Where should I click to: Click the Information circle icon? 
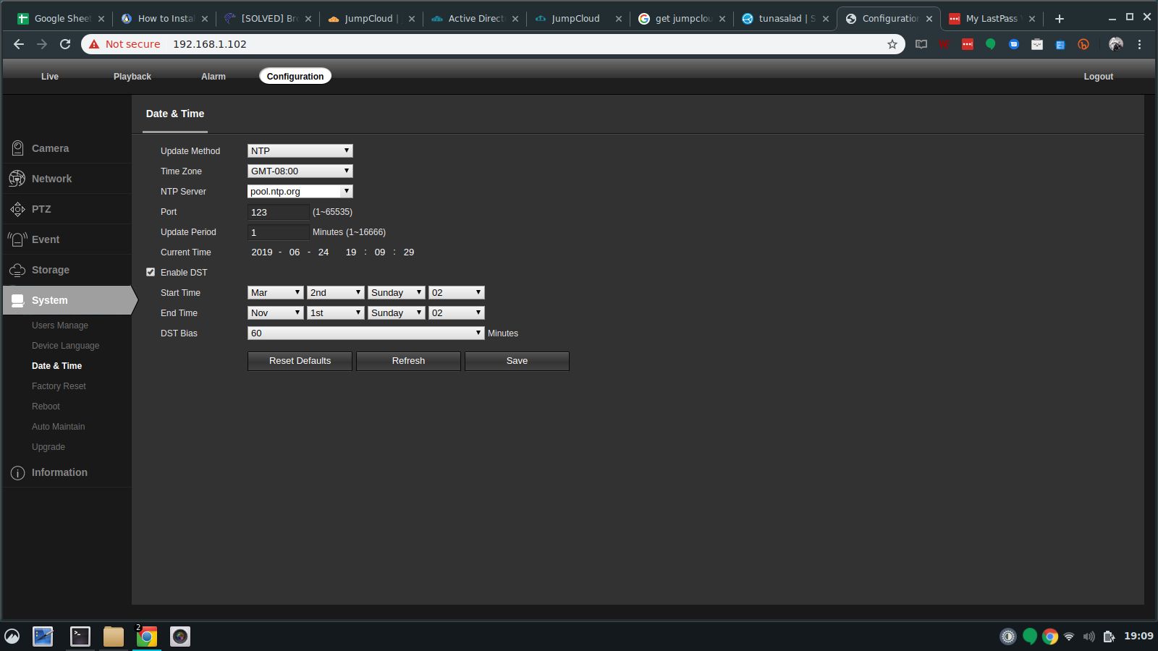[x=17, y=473]
